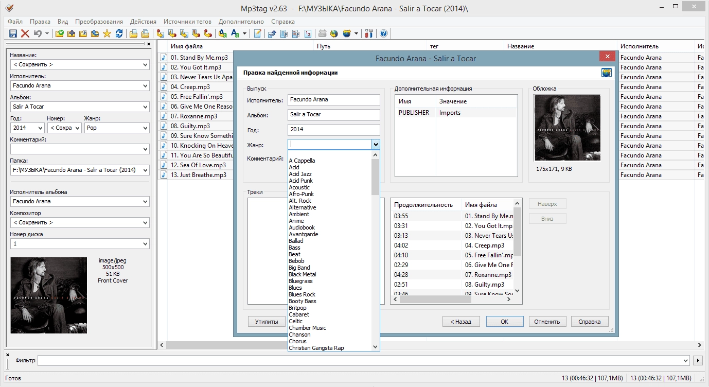Open the tag sources dropdown arrow in toolbar
709x387 pixels.
[x=356, y=33]
